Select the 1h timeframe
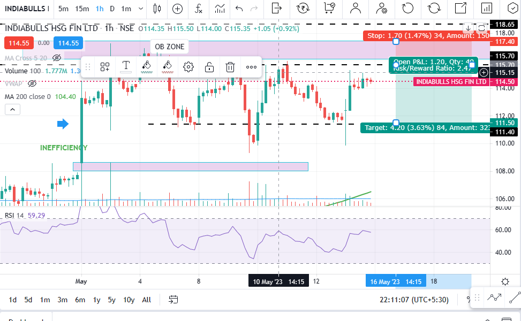The width and height of the screenshot is (521, 321). coord(100,9)
